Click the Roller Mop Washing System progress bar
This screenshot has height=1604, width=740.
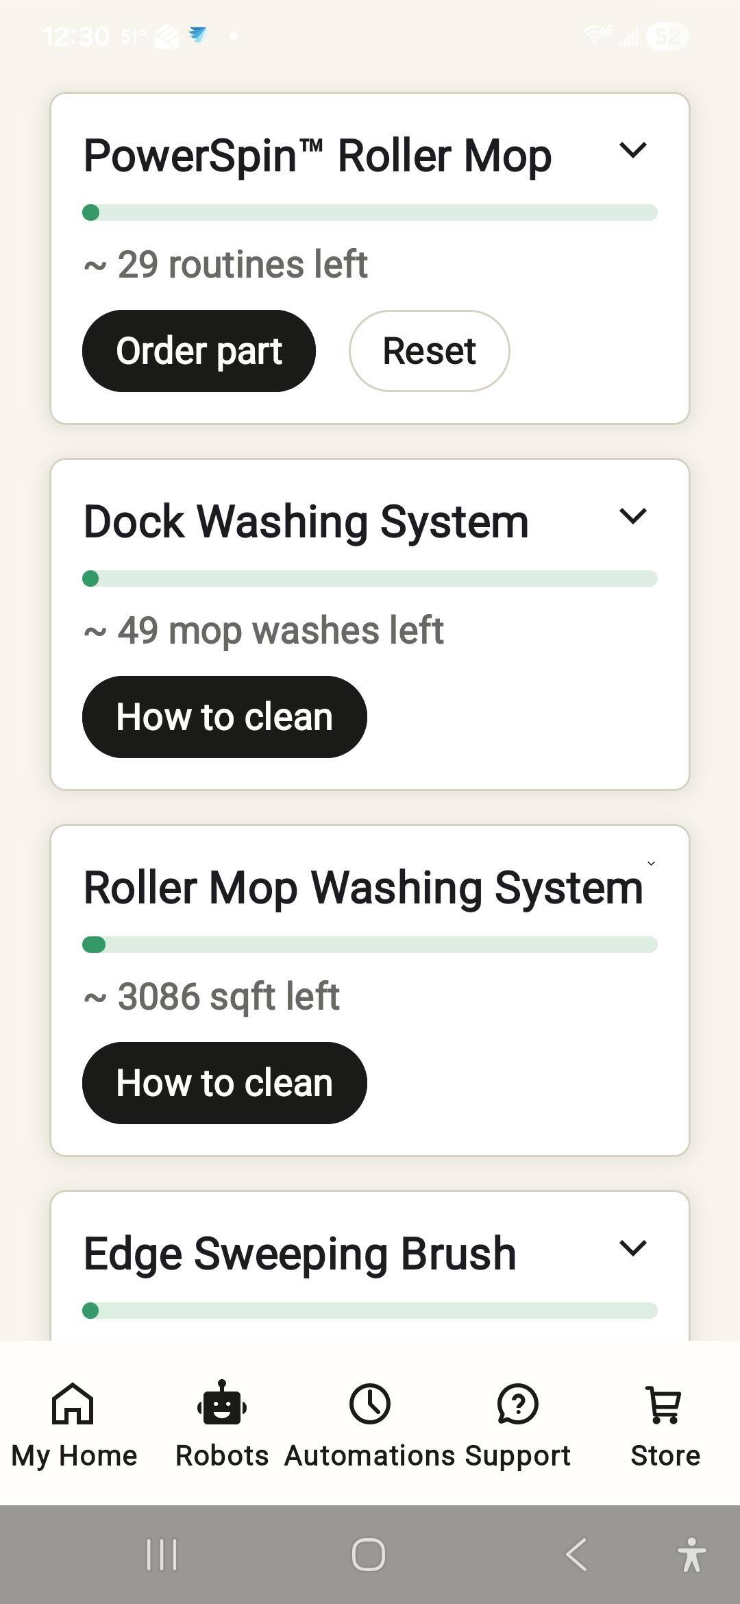tap(370, 945)
